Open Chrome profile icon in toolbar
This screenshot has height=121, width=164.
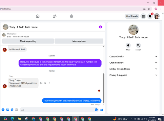156,9
